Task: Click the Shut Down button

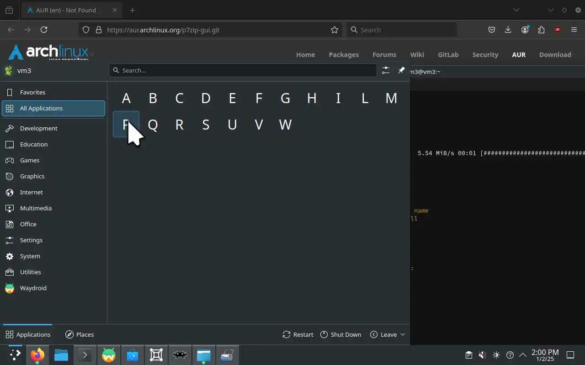Action: pyautogui.click(x=341, y=334)
